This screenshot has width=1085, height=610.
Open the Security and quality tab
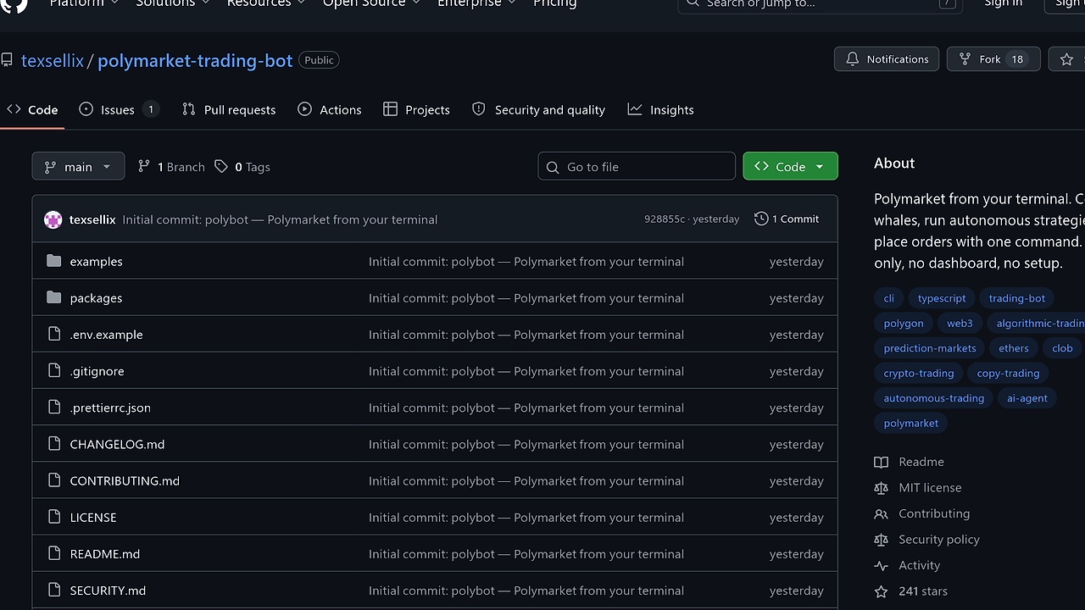[538, 109]
